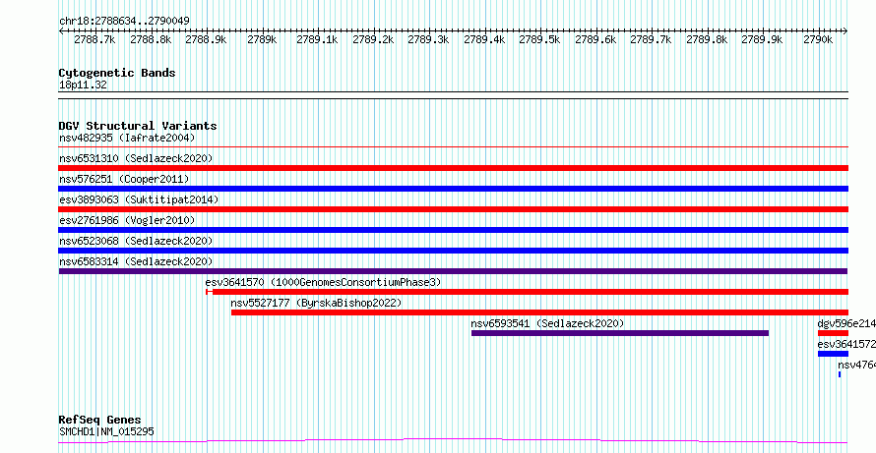Click the 2790k ruler tick label

818,40
